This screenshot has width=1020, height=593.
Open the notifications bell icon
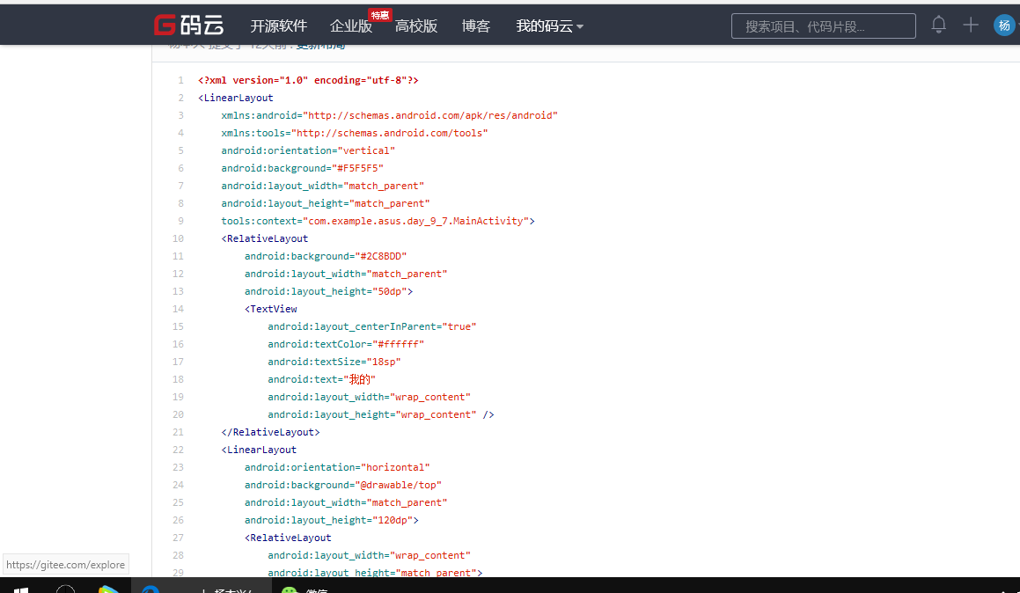[x=938, y=25]
